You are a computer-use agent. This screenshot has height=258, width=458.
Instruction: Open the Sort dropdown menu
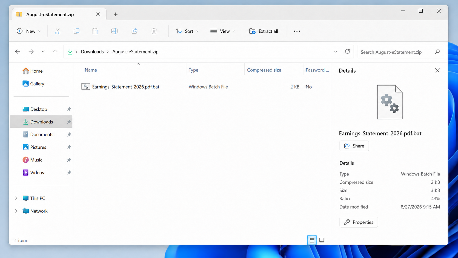pyautogui.click(x=187, y=31)
